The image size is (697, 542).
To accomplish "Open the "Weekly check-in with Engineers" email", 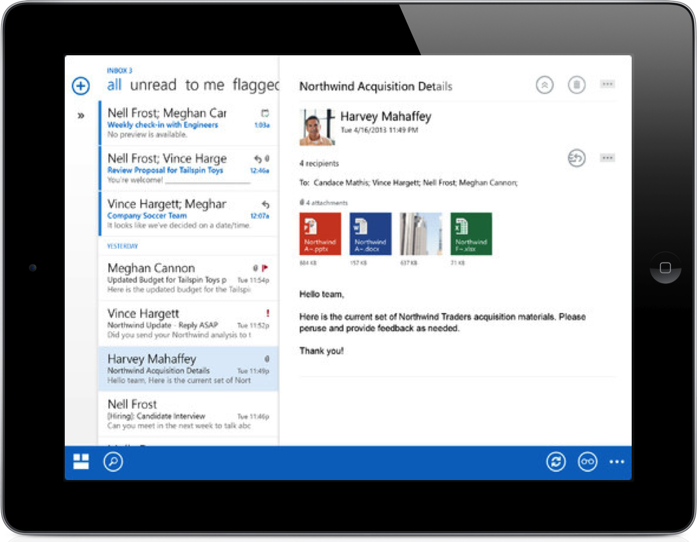I will pos(188,123).
